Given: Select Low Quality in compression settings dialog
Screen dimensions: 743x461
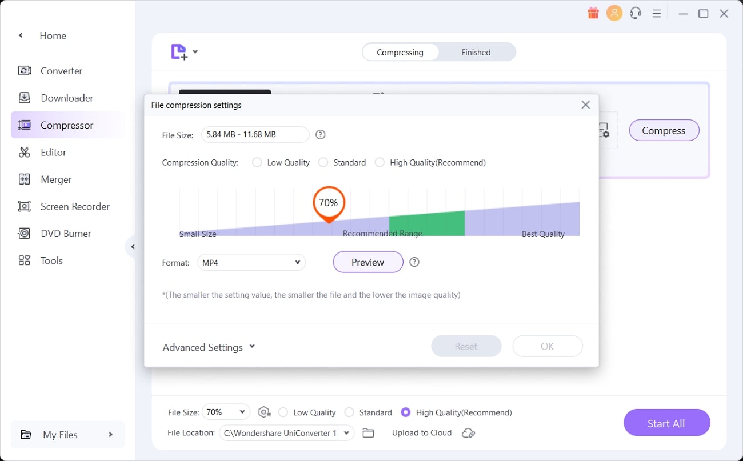Looking at the screenshot, I should pos(257,163).
